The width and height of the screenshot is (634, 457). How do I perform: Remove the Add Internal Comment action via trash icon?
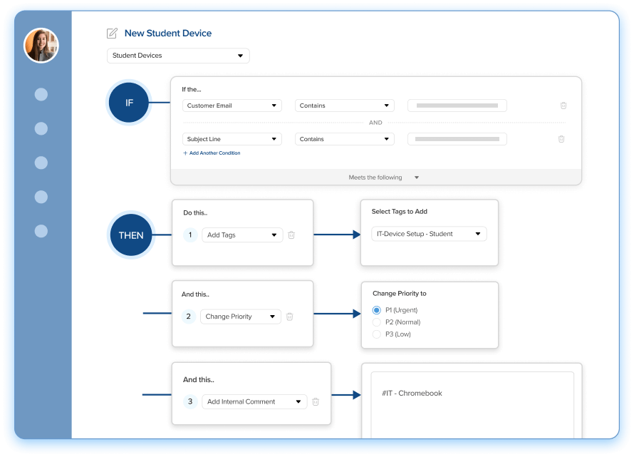click(x=316, y=401)
